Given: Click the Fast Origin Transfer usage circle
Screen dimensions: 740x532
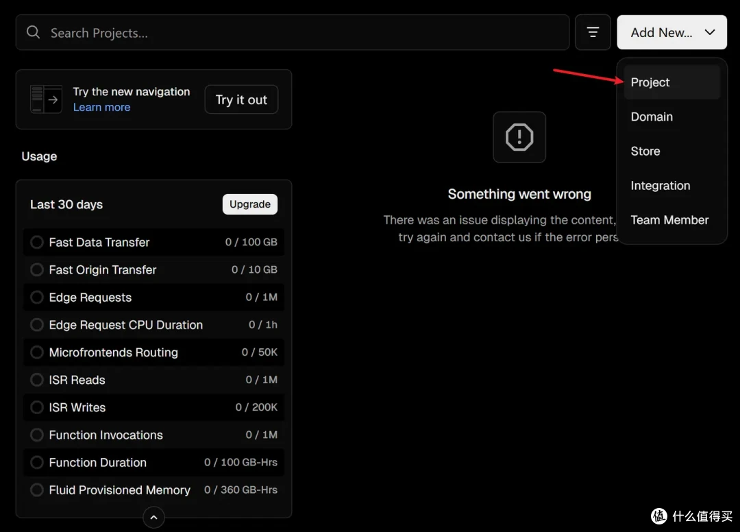Looking at the screenshot, I should pos(37,269).
